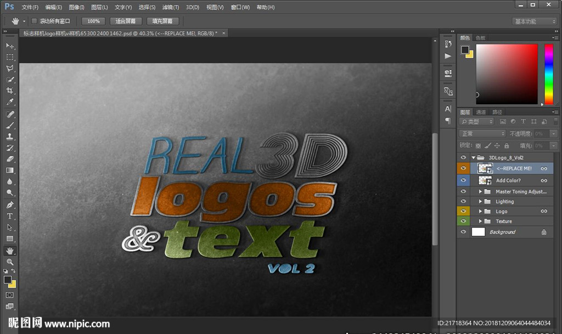Open the Paragraph panel icon
The image size is (562, 334).
coord(448,120)
